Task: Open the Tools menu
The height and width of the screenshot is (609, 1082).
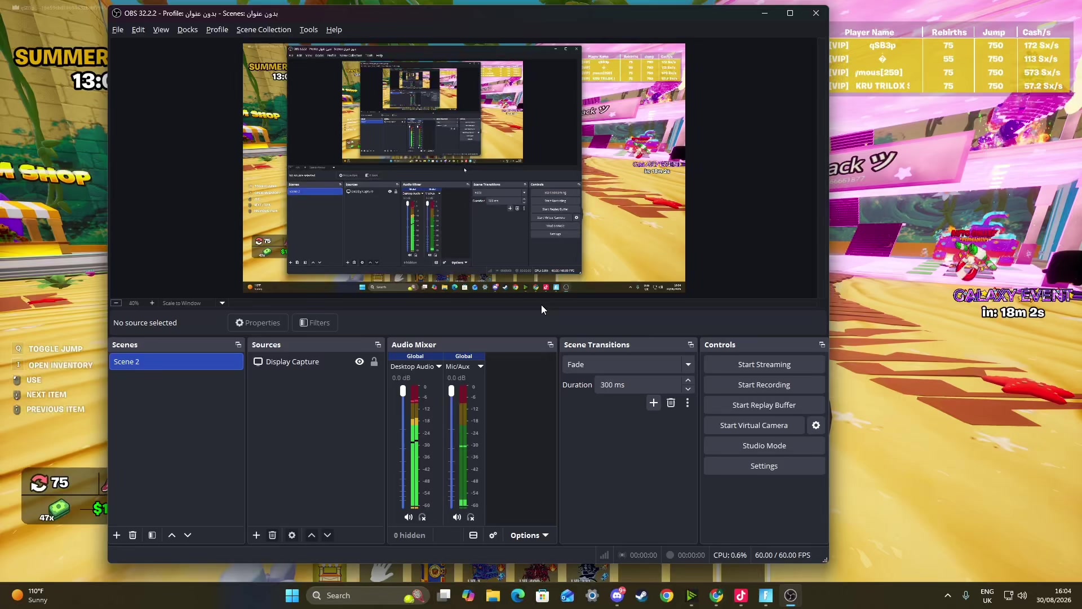Action: (x=308, y=29)
